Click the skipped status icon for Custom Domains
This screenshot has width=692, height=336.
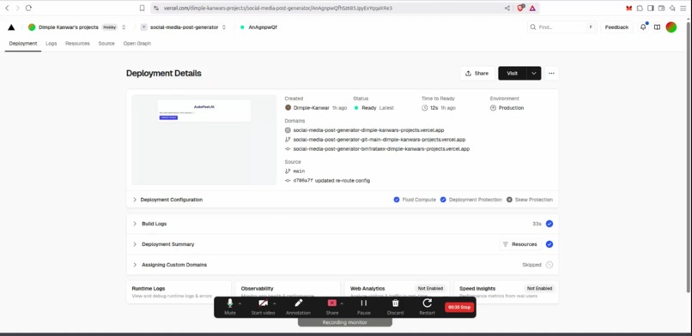point(549,265)
